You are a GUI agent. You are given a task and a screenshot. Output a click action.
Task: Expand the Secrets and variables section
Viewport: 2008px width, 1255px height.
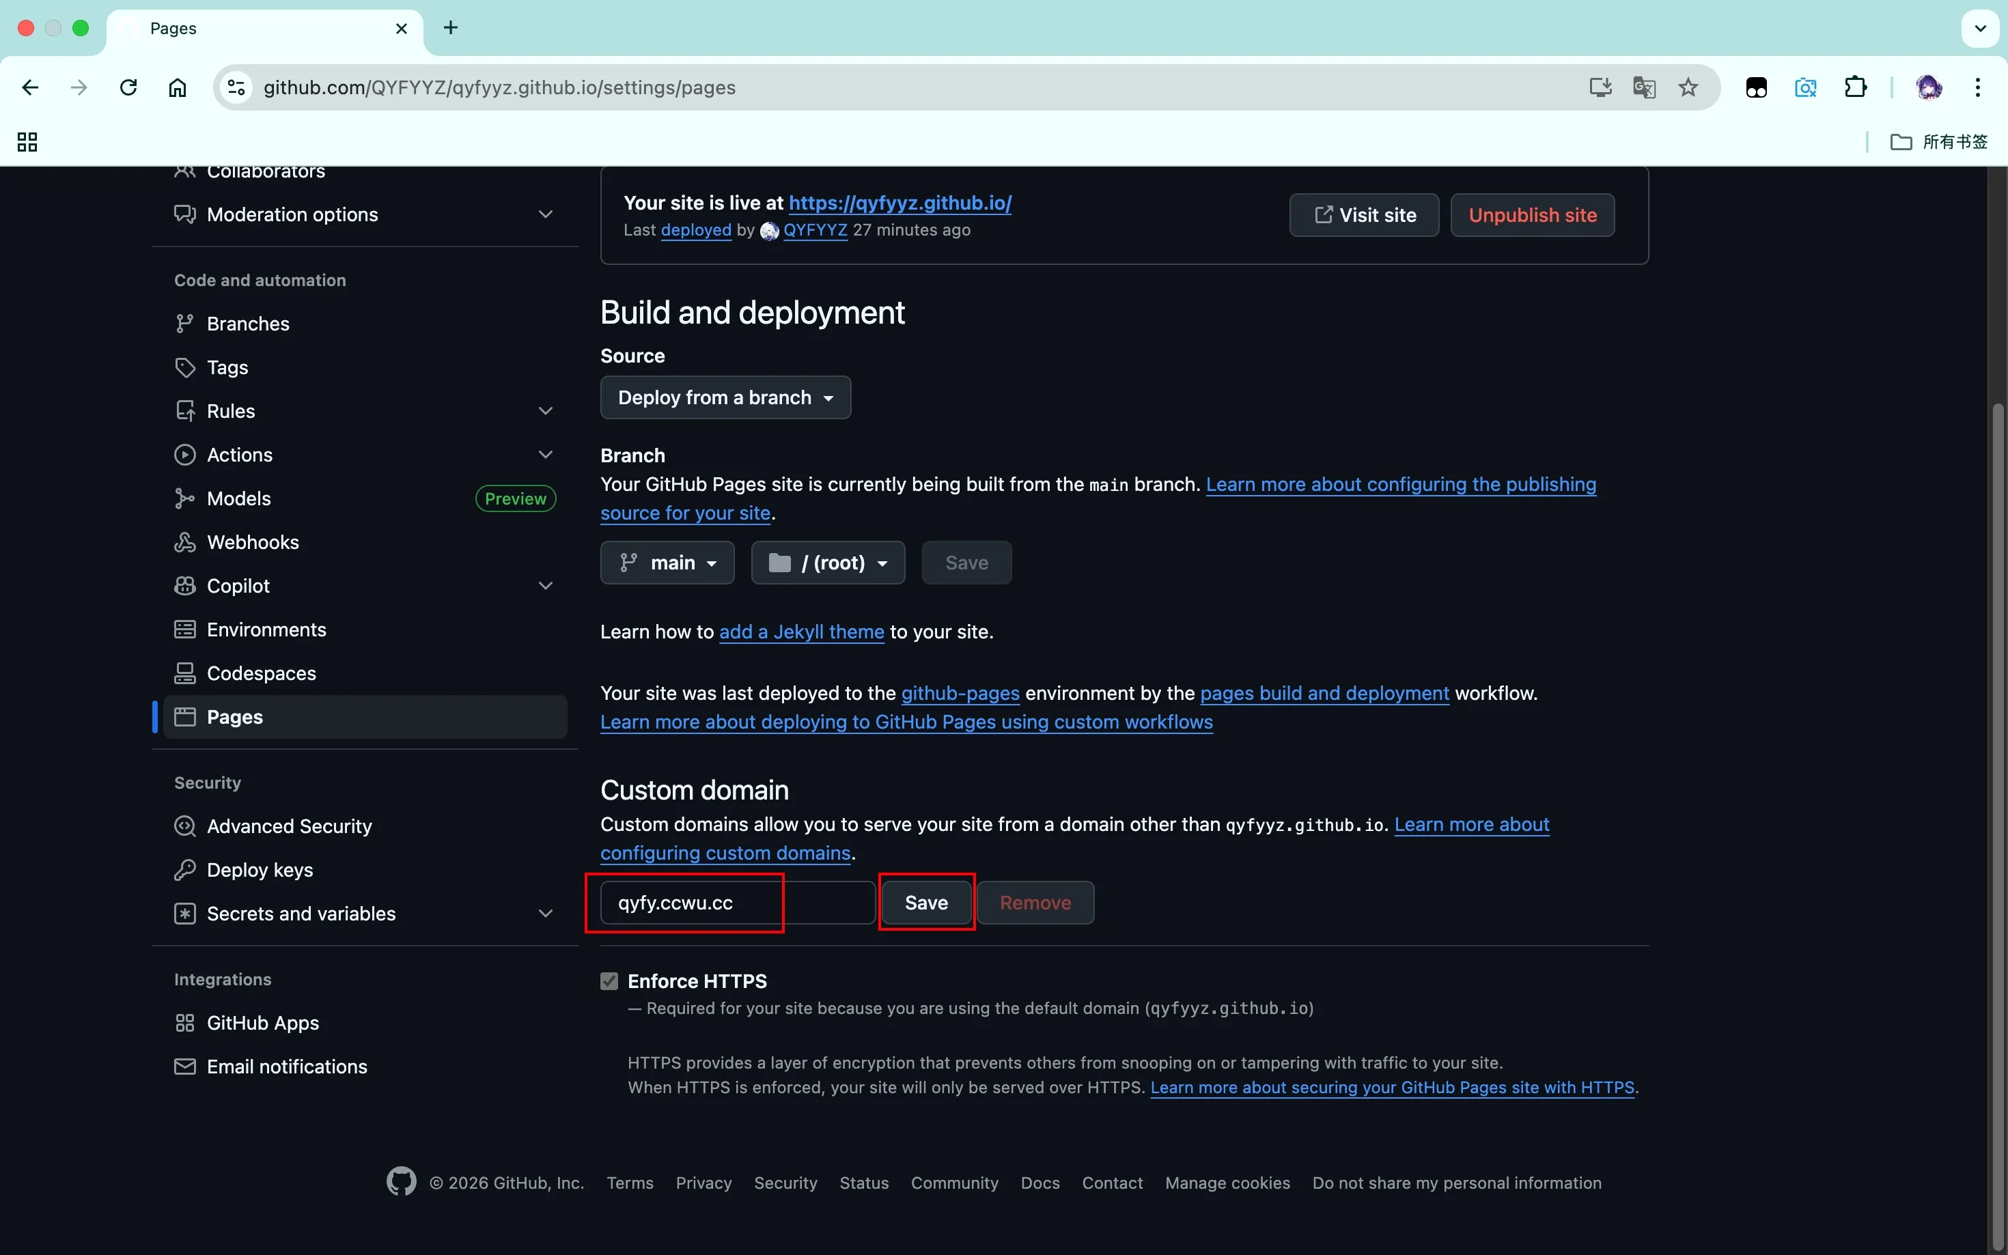coord(546,913)
